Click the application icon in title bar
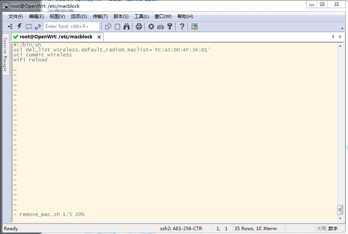The width and height of the screenshot is (348, 234). coord(5,6)
